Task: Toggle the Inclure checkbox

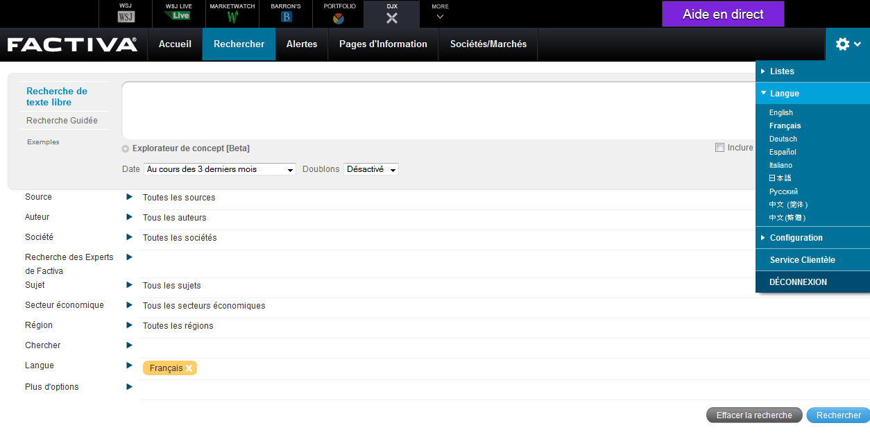Action: tap(719, 147)
